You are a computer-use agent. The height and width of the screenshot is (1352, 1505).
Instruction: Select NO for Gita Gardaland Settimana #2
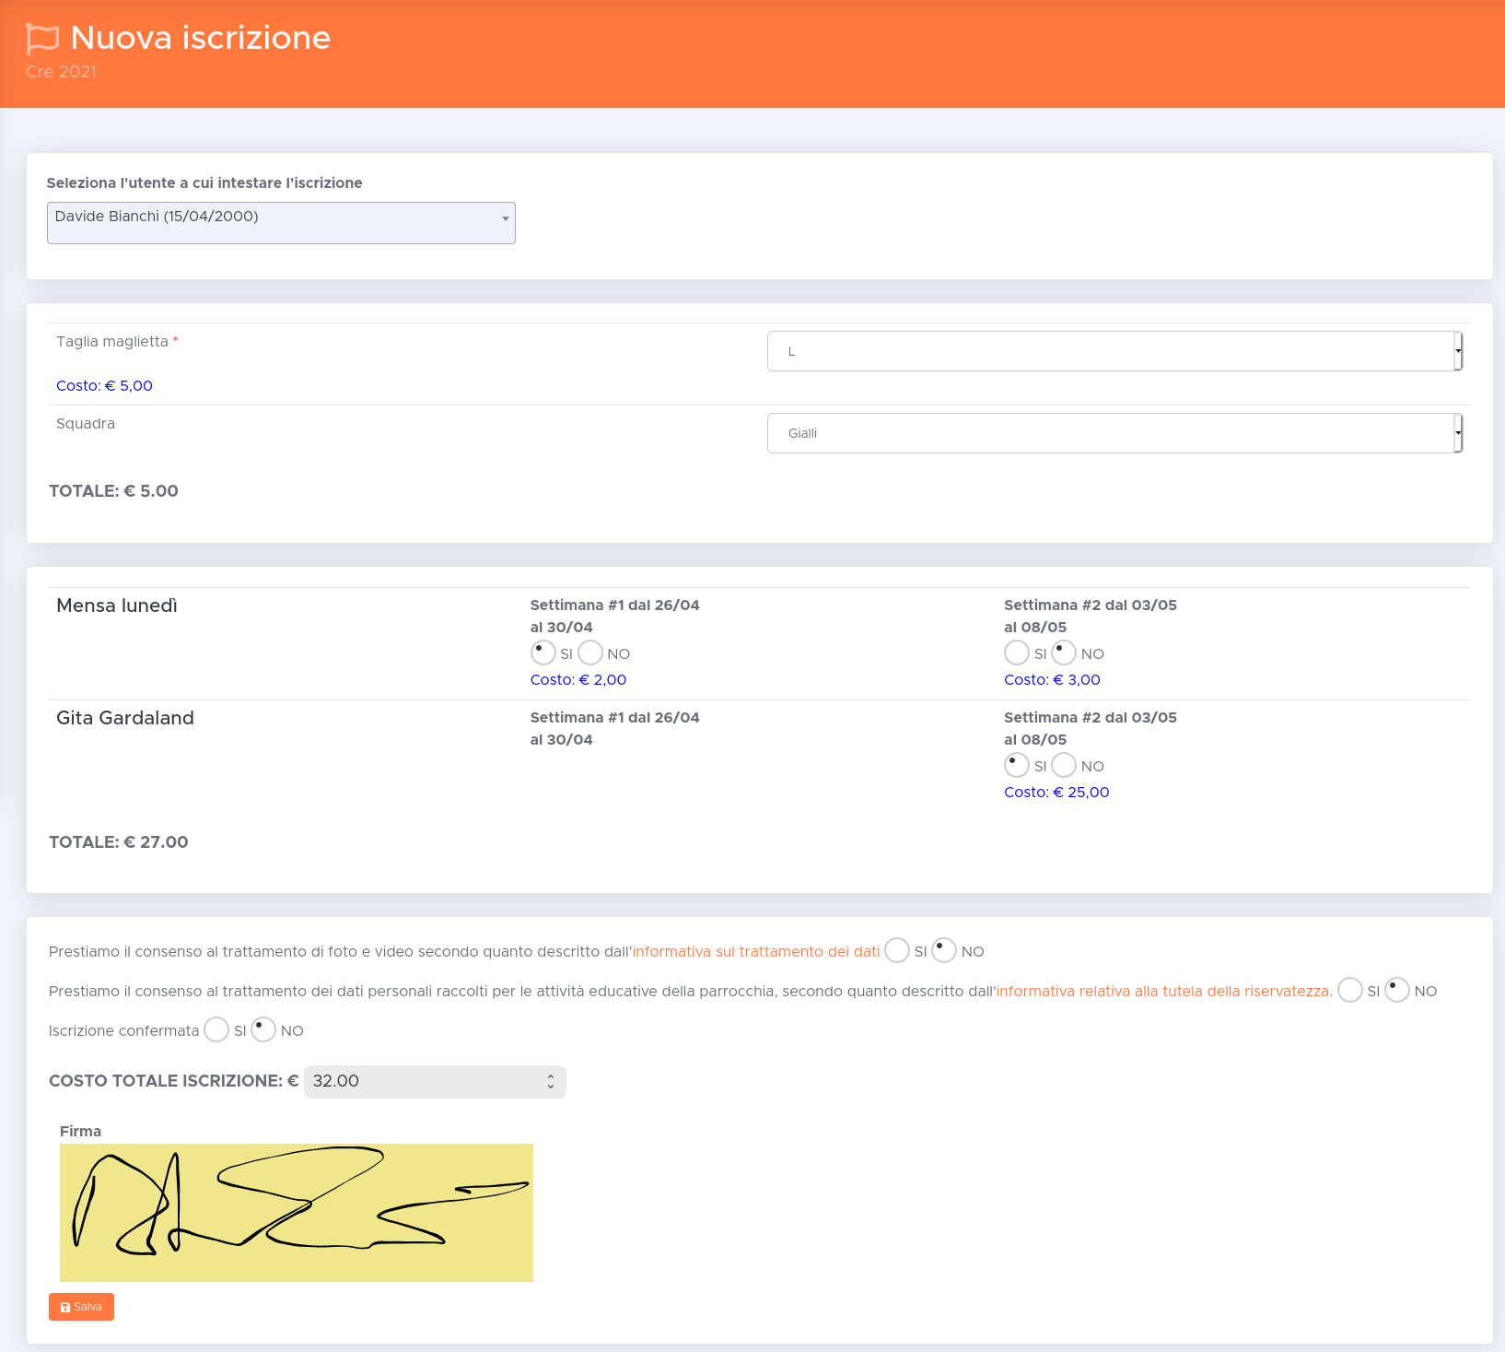pyautogui.click(x=1064, y=765)
